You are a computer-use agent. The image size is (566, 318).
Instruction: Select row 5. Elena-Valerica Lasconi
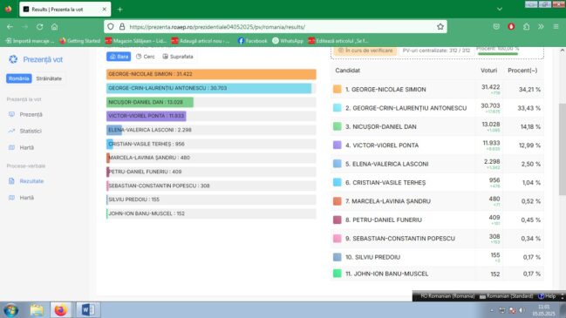437,164
